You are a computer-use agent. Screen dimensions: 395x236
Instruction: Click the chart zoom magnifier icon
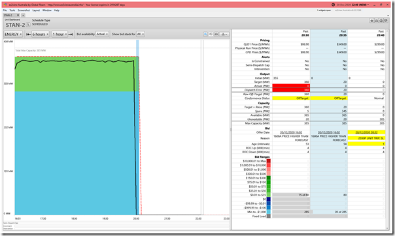click(x=205, y=34)
